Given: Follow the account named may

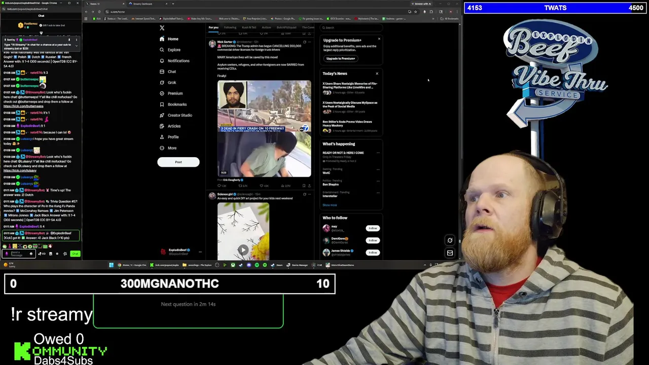Looking at the screenshot, I should (373, 228).
